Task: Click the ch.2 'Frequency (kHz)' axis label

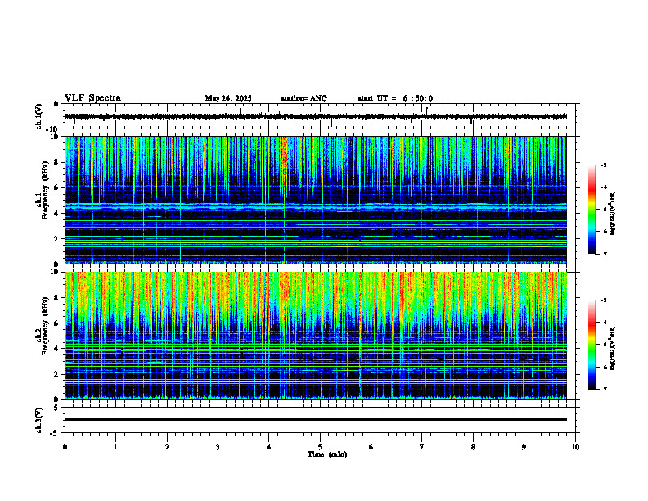Action: 45,327
